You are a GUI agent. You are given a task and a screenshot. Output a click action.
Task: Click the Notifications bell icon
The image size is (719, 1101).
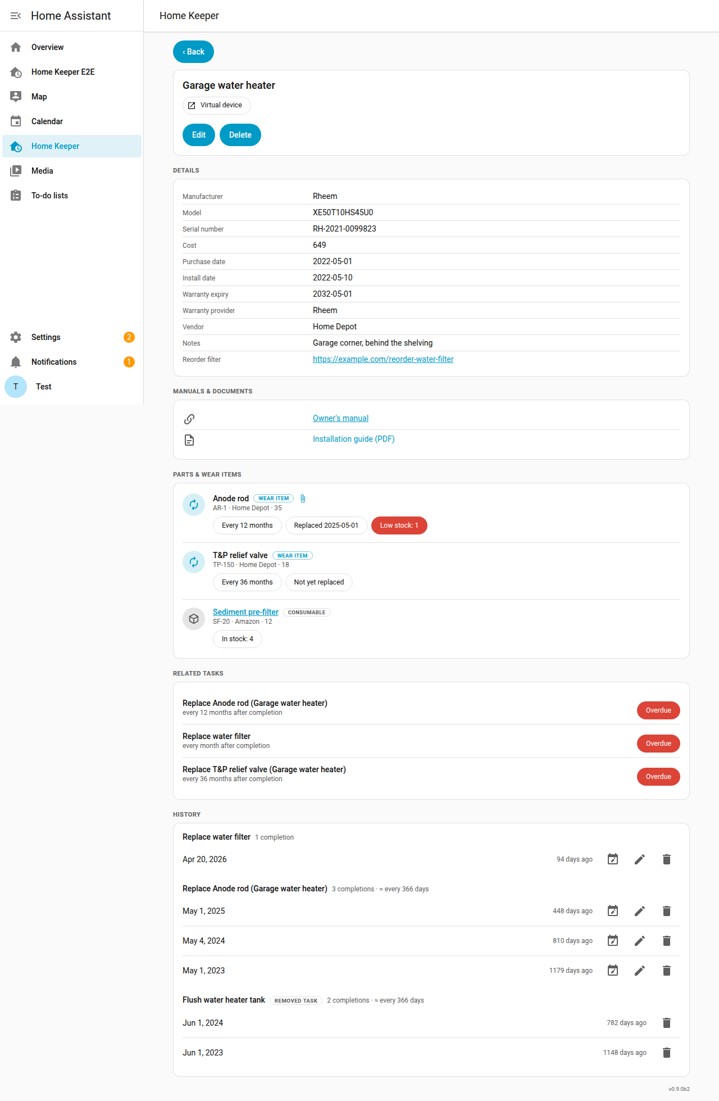coord(16,362)
